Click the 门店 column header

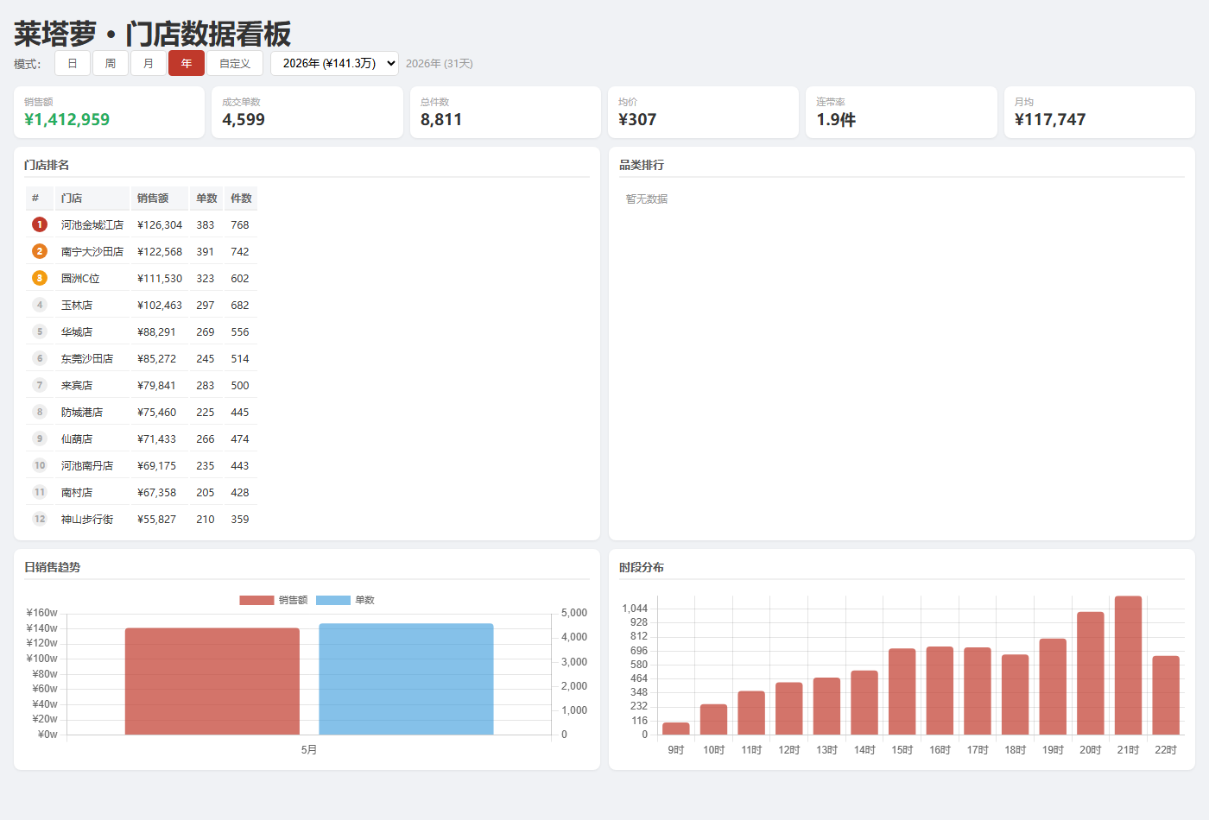pos(92,199)
